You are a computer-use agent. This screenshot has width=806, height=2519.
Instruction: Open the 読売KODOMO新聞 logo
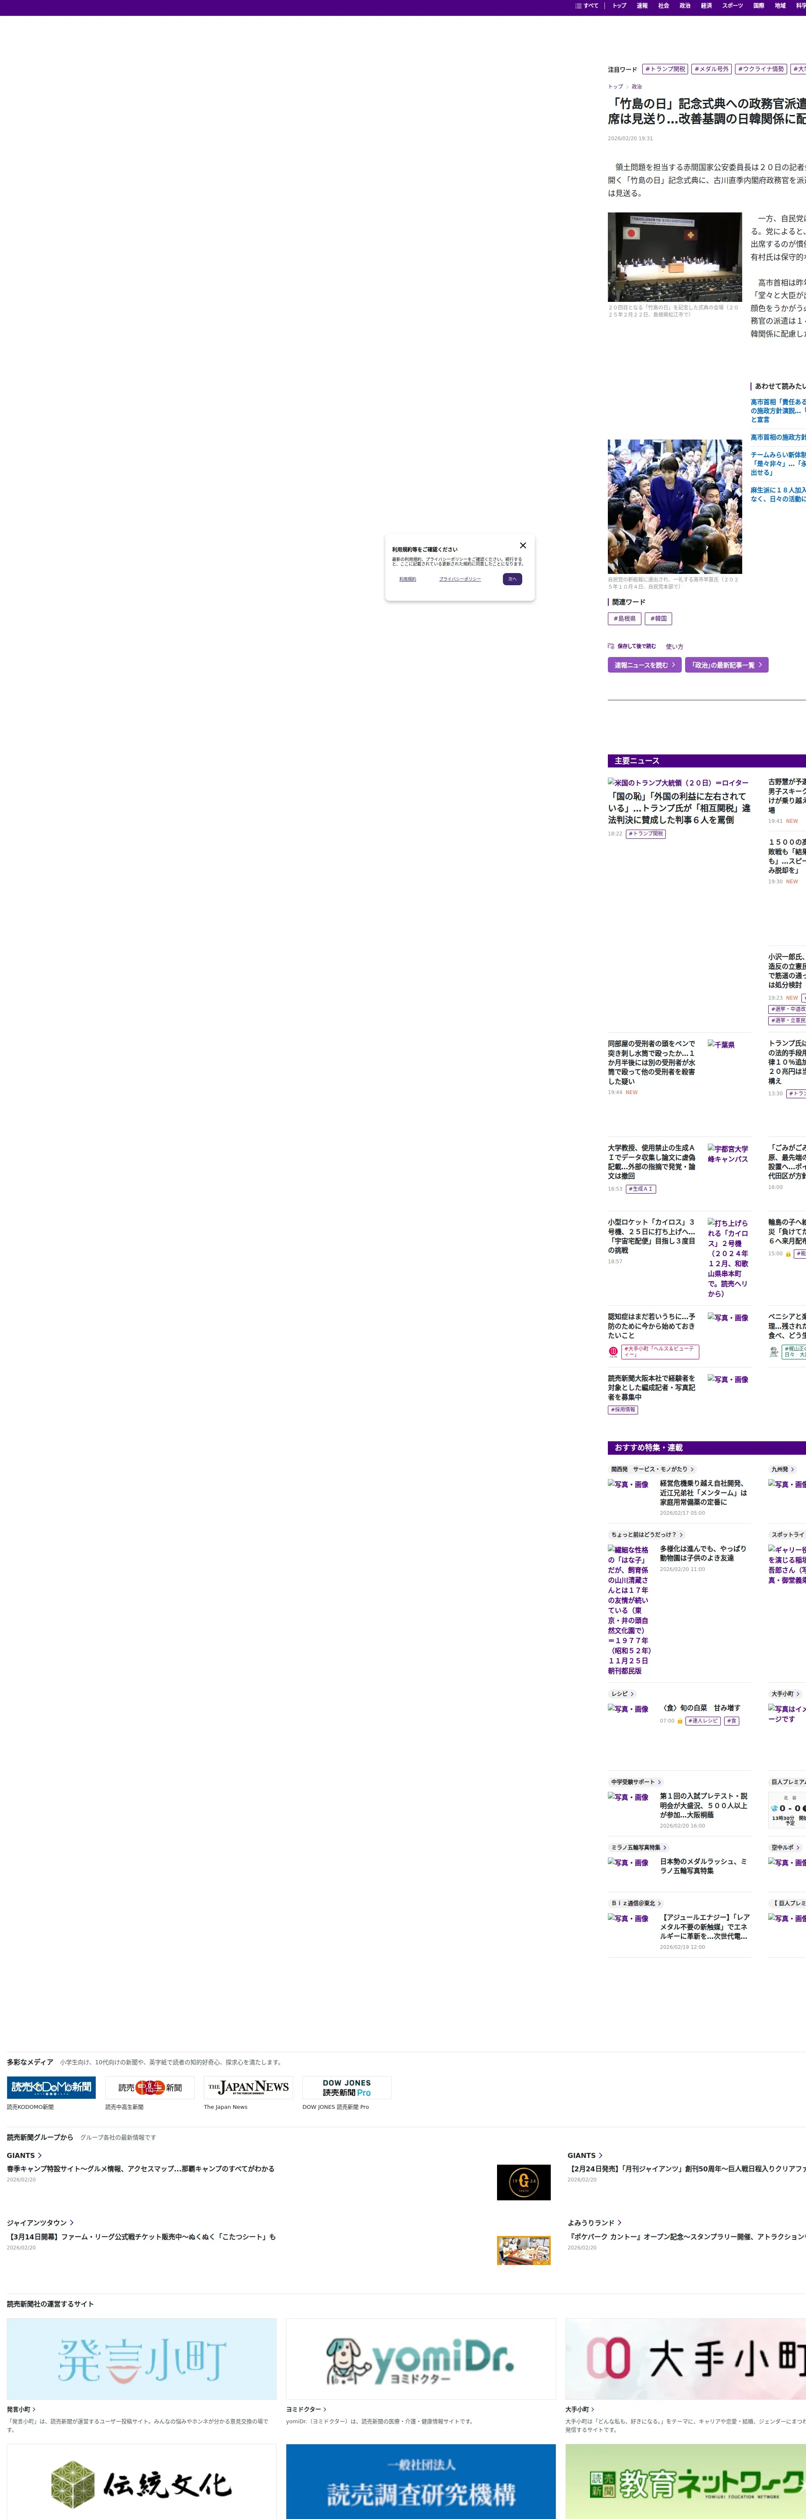tap(51, 2088)
